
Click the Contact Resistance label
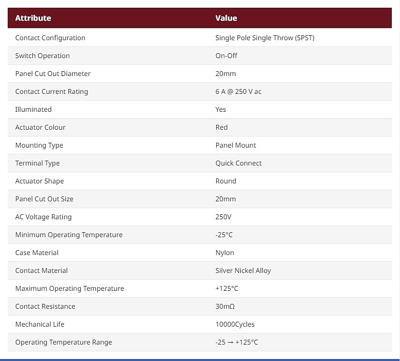click(x=45, y=306)
